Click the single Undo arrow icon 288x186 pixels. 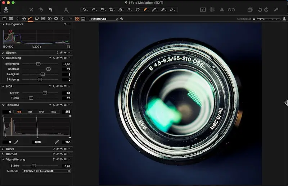(50, 10)
